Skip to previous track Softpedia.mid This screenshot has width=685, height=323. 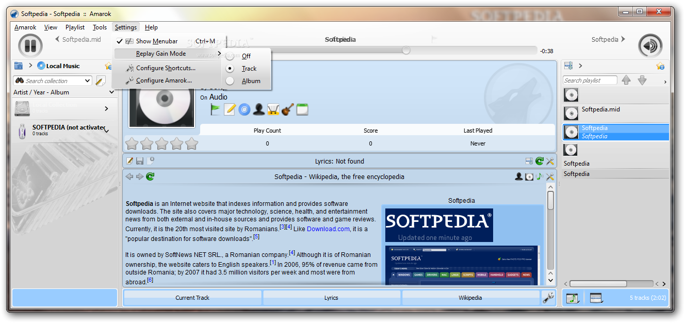[x=78, y=39]
